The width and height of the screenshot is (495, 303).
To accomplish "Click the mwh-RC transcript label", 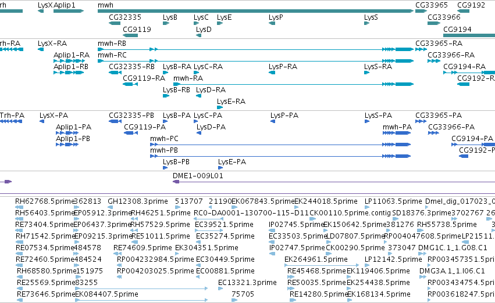I will coord(112,55).
